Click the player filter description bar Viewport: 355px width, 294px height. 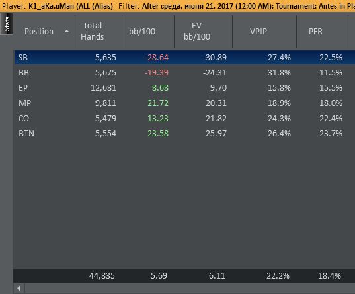click(177, 6)
